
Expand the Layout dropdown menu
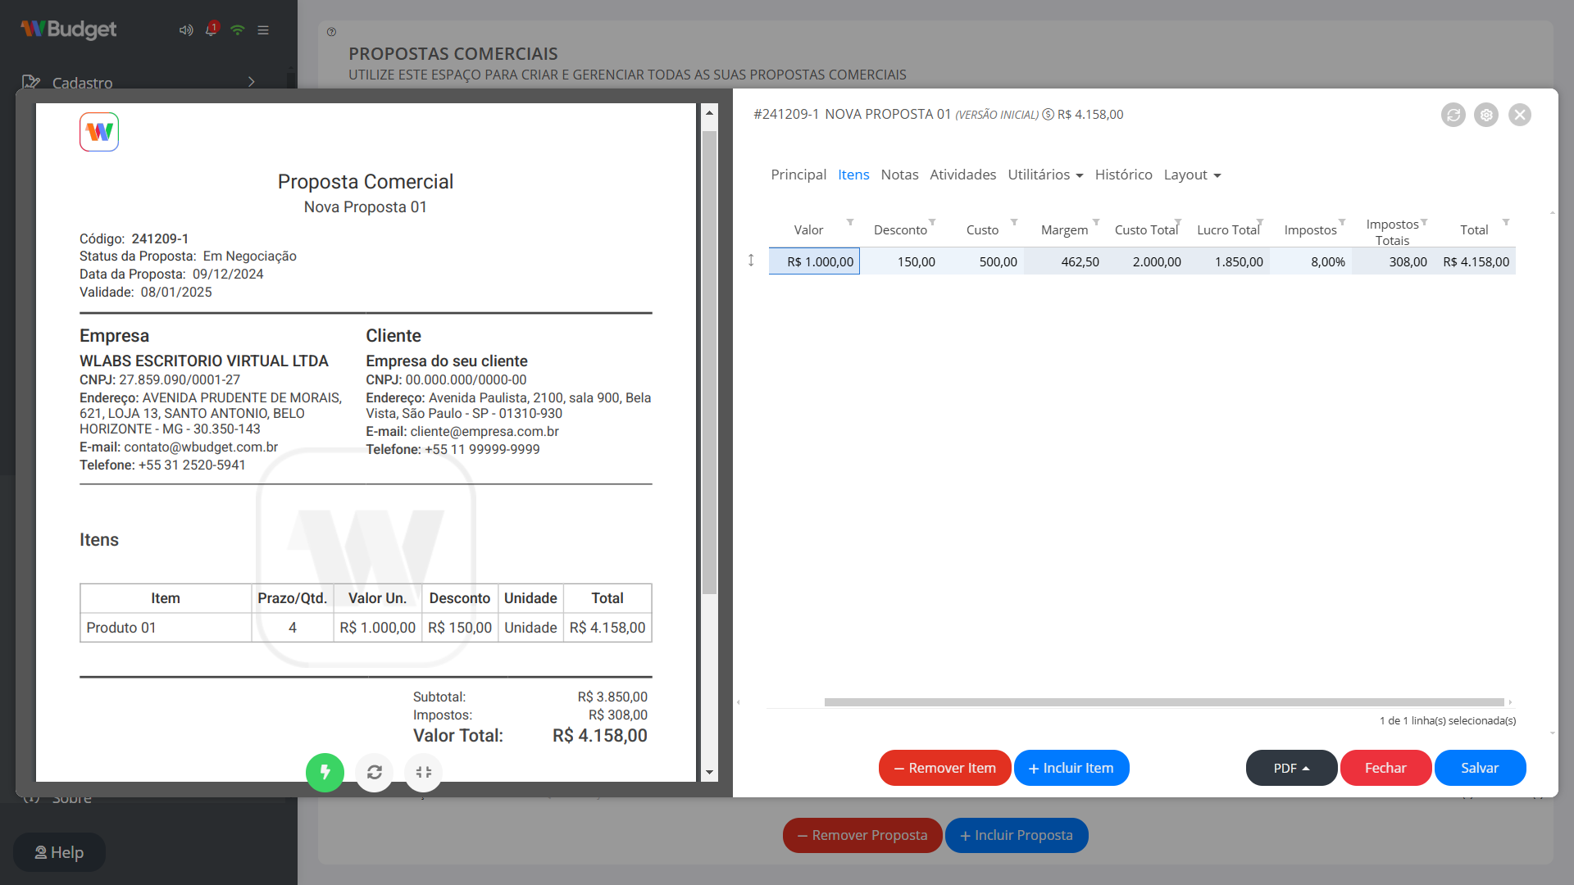click(1192, 175)
